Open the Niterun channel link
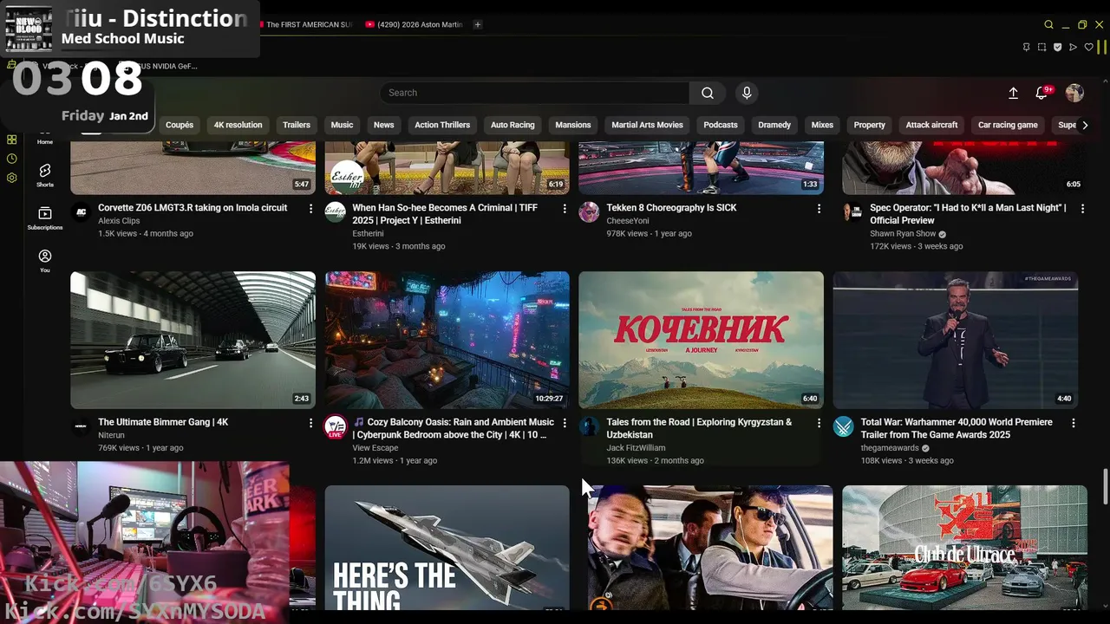This screenshot has height=624, width=1110. coord(111,435)
